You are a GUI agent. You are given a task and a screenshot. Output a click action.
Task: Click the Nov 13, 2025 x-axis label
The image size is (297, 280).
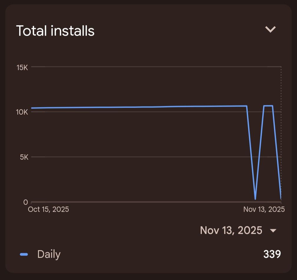264,209
